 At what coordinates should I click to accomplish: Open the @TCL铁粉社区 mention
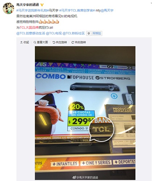pyautogui.click(x=74, y=33)
